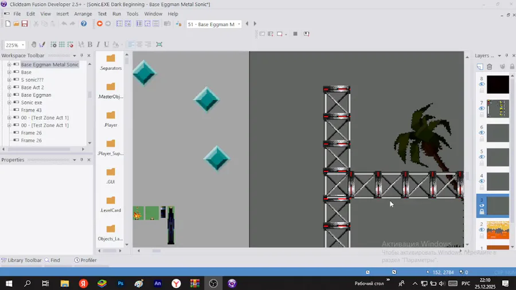
Task: Click the center frame icon
Action: (159, 44)
